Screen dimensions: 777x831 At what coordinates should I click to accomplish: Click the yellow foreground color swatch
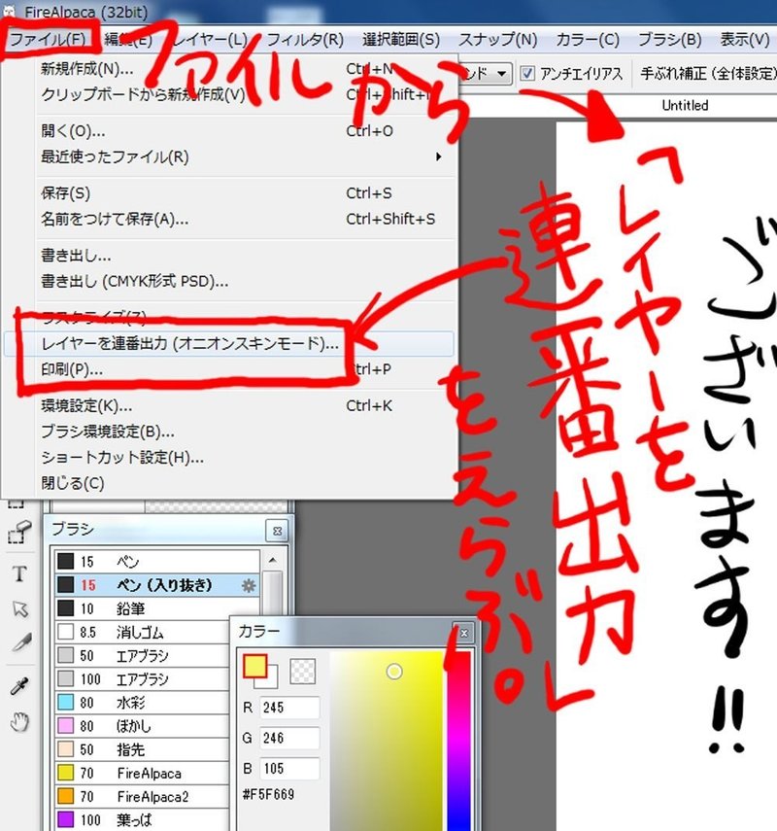254,667
